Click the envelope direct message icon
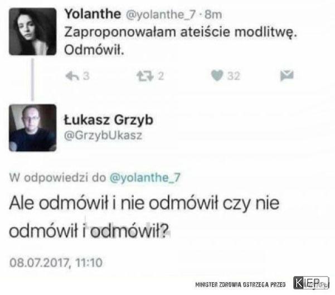The image size is (335, 295). (287, 76)
